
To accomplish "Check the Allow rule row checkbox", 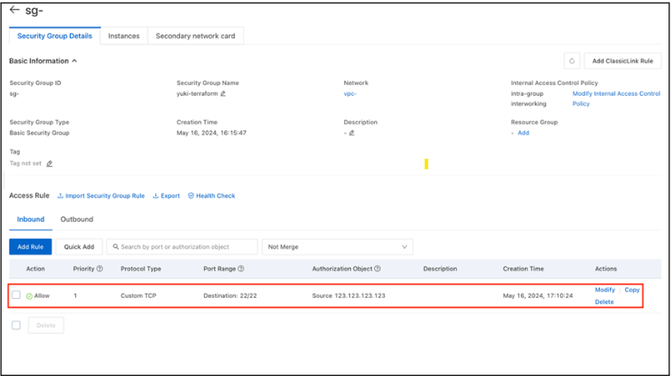I will 16,295.
